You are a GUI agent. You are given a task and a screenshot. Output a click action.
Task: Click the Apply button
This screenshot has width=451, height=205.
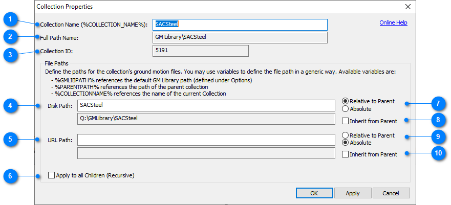click(353, 193)
